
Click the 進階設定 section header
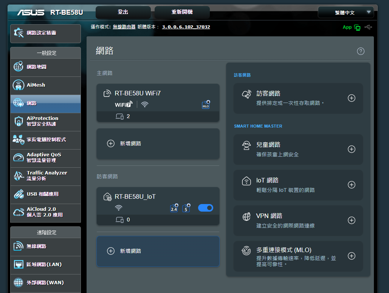(x=46, y=232)
